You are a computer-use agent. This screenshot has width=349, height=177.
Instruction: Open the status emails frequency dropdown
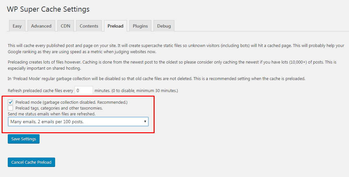click(78, 122)
